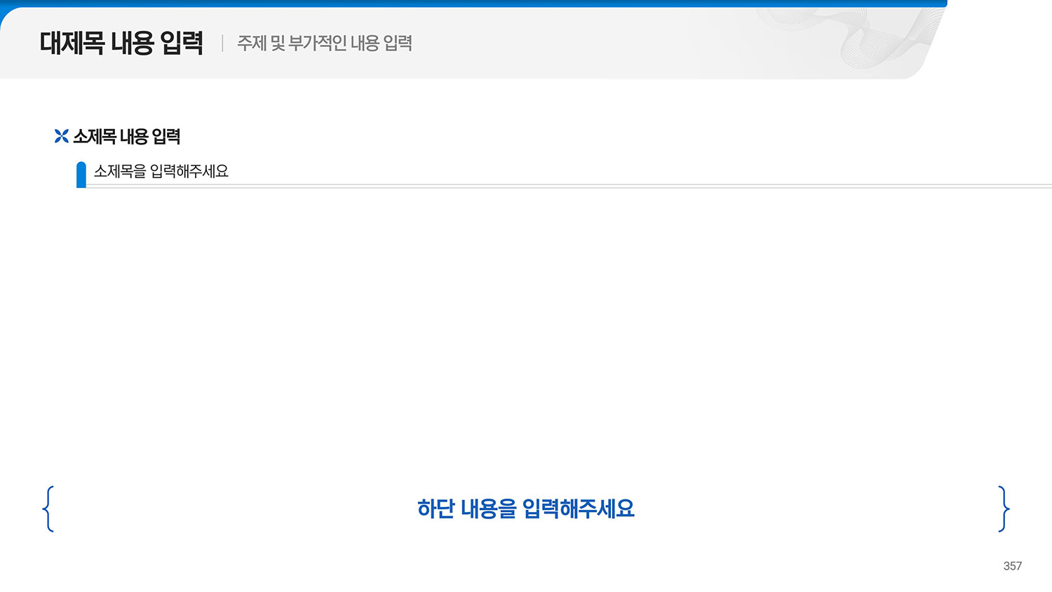Click the blue X bullet icon beside 소제목

click(62, 136)
